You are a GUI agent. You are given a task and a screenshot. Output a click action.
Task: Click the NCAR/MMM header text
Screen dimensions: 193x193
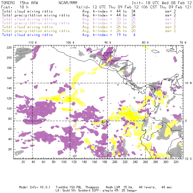point(68,3)
